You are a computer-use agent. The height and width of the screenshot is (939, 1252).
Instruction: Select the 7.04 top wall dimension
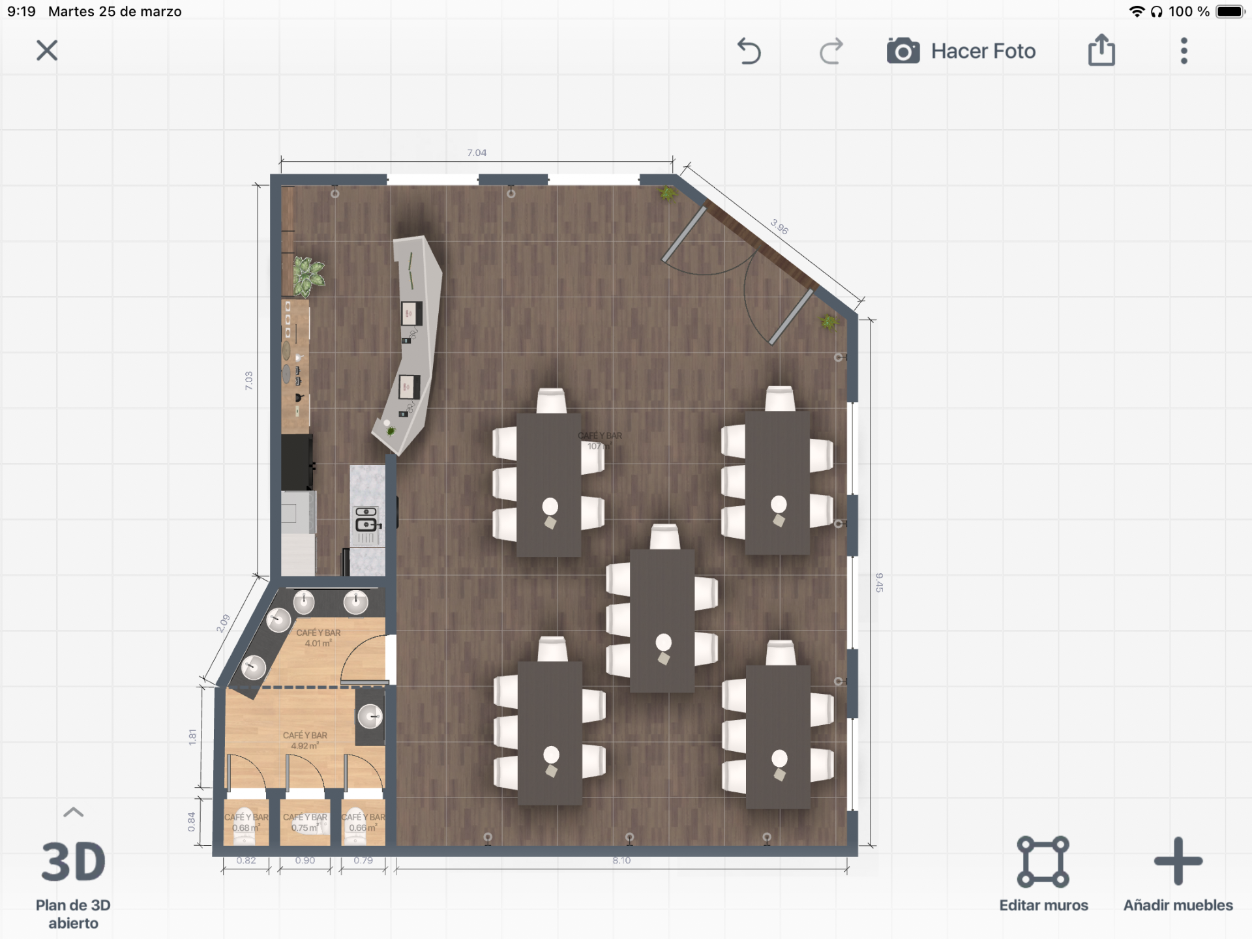click(477, 153)
